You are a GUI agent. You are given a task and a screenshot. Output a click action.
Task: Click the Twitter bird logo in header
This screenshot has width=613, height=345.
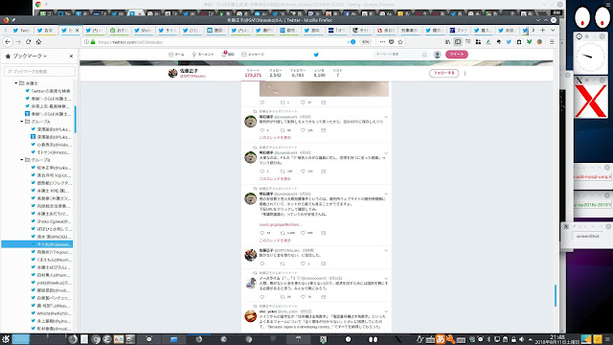click(x=316, y=55)
